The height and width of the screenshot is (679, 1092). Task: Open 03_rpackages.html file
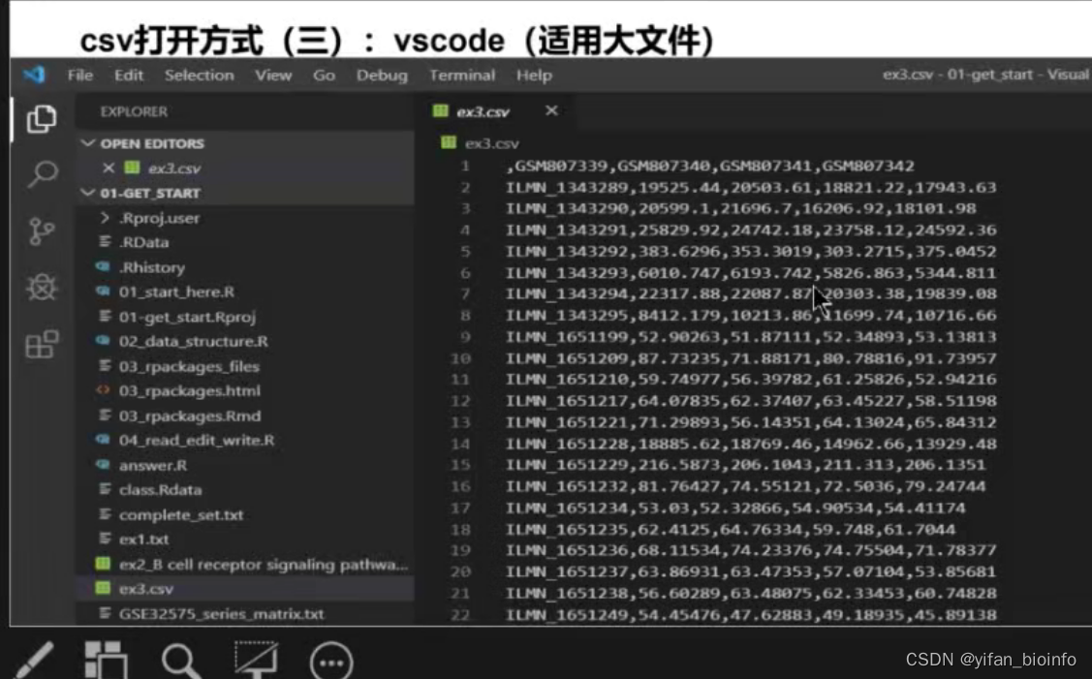click(190, 390)
